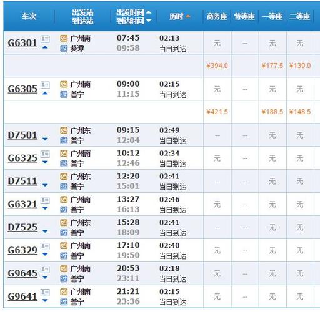Screen dimensions: 320x312
Task: Open train G6329 details link
Action: point(22,250)
